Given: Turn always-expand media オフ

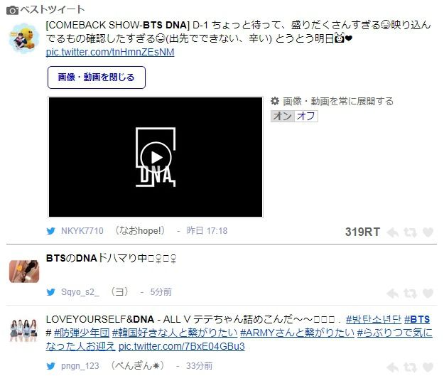Looking at the screenshot, I should click(x=305, y=116).
